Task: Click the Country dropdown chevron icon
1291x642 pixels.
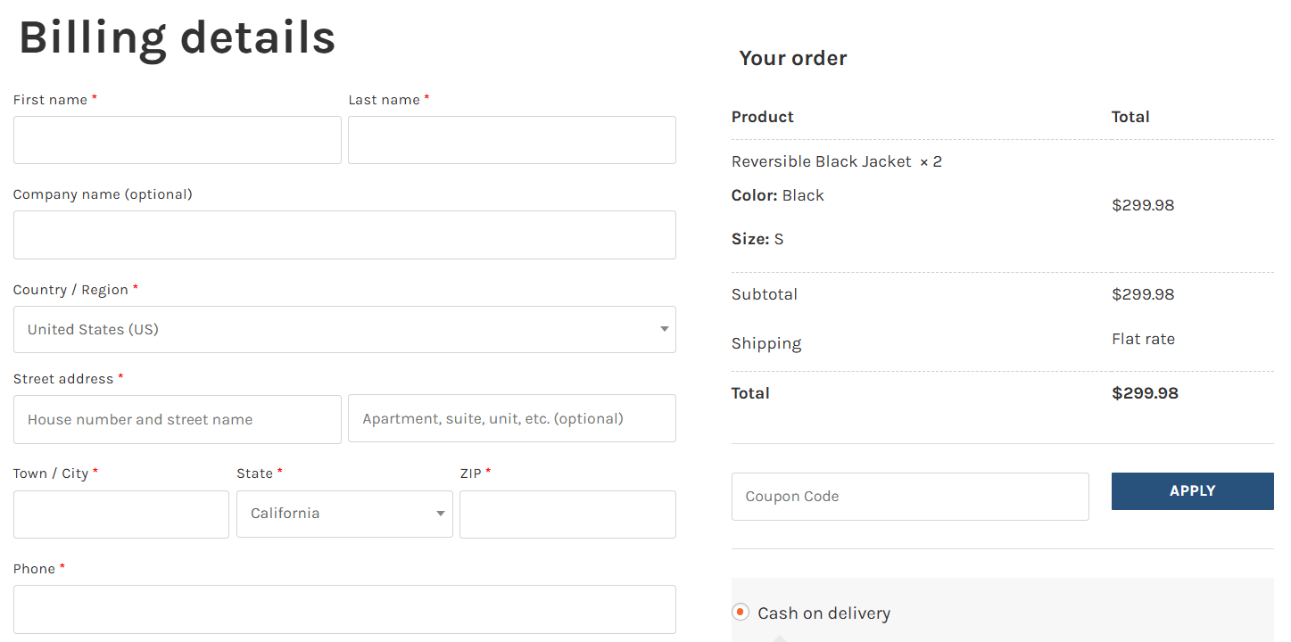Action: pyautogui.click(x=664, y=329)
